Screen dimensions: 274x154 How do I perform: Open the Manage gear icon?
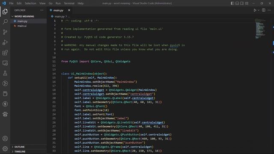coord(5,148)
